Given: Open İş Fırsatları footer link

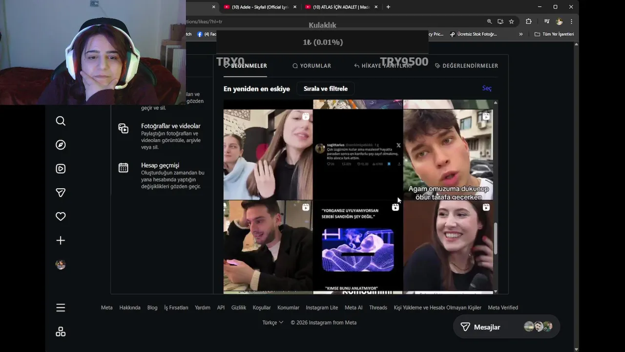Looking at the screenshot, I should (176, 308).
